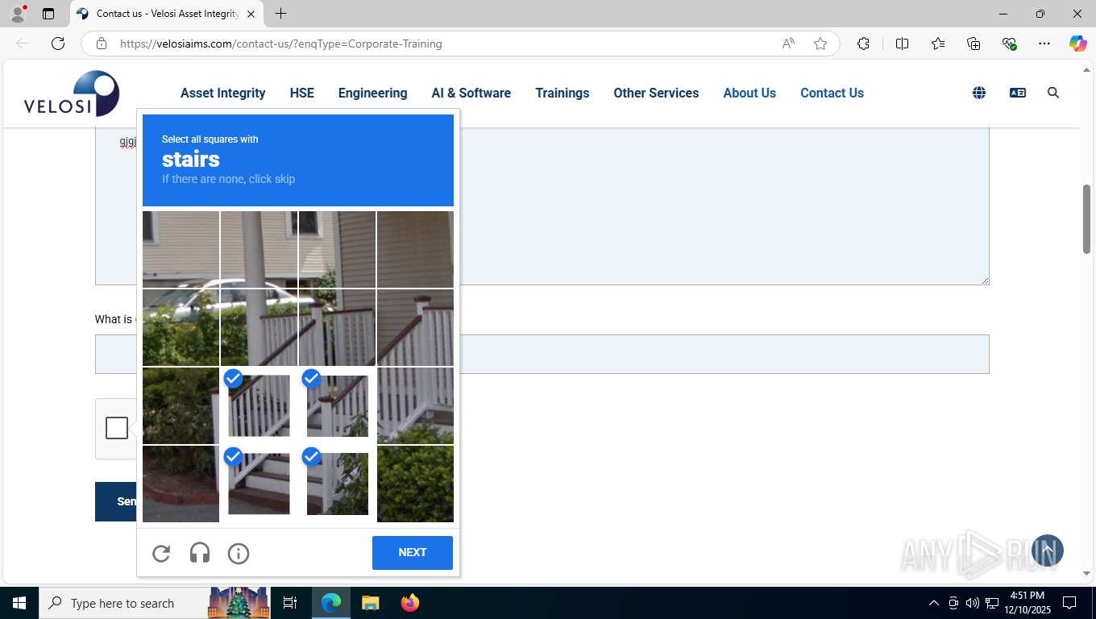Open the browser profile icon
This screenshot has width=1096, height=619.
pos(18,14)
